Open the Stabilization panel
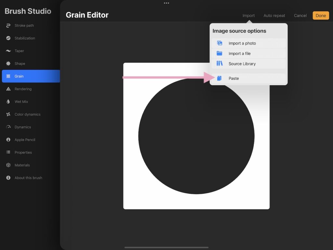Image resolution: width=333 pixels, height=250 pixels. pyautogui.click(x=9, y=38)
